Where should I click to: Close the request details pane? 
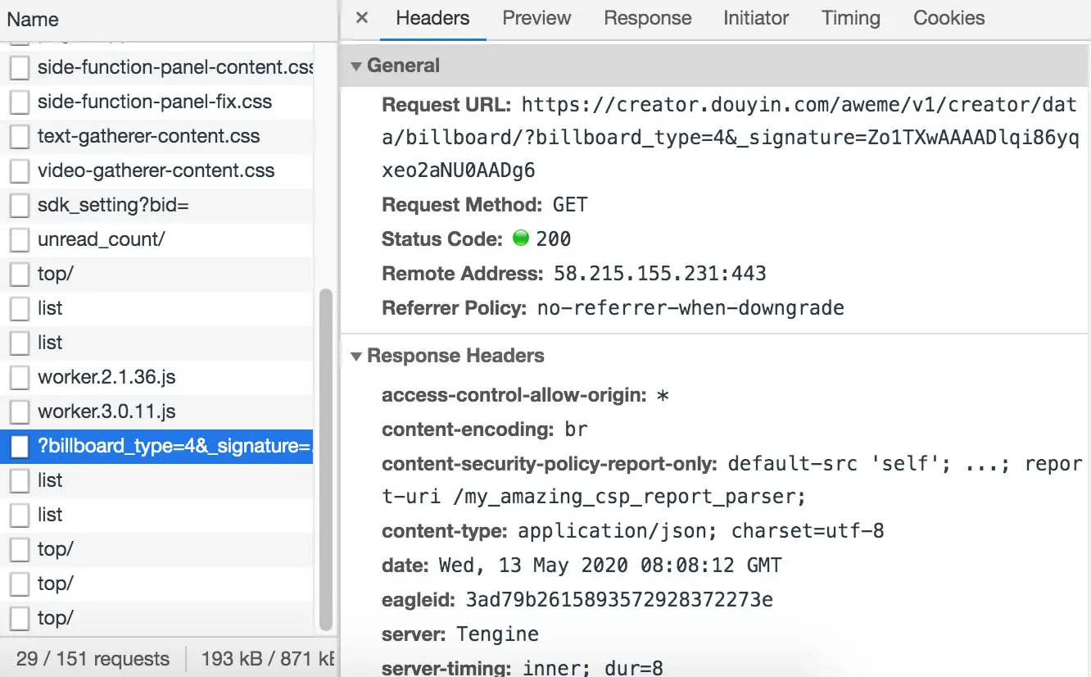(362, 18)
